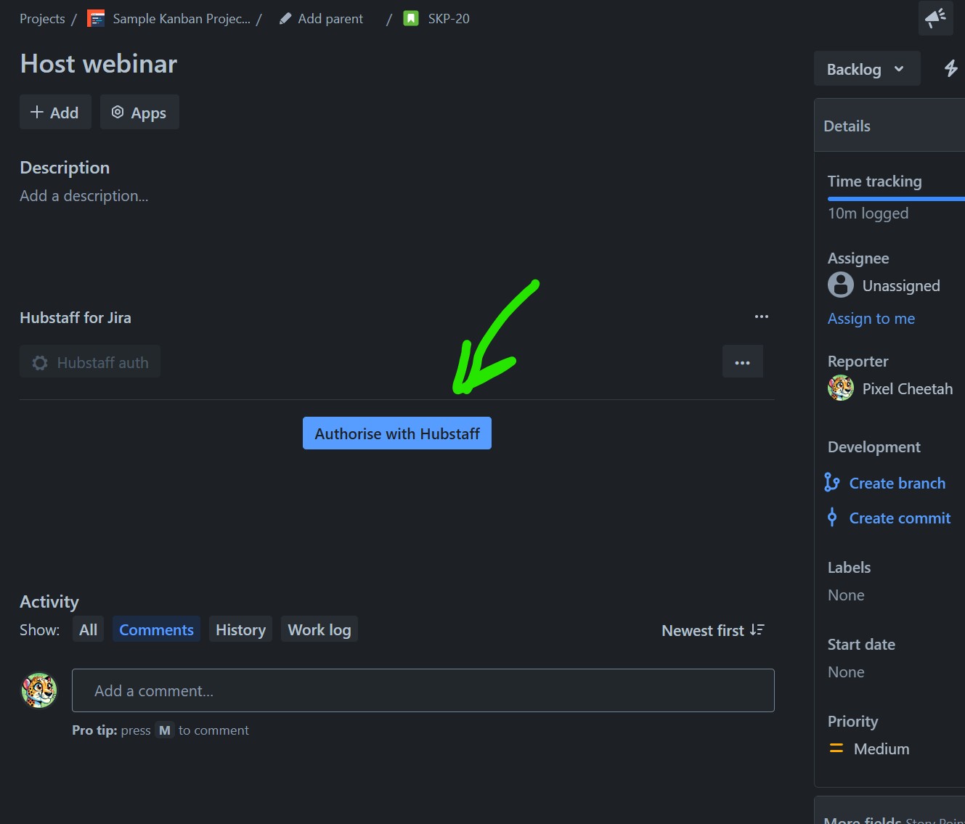This screenshot has height=824, width=965.
Task: Click the Create commit link
Action: point(900,518)
